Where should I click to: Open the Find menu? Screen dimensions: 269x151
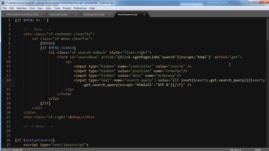pyautogui.click(x=32, y=8)
